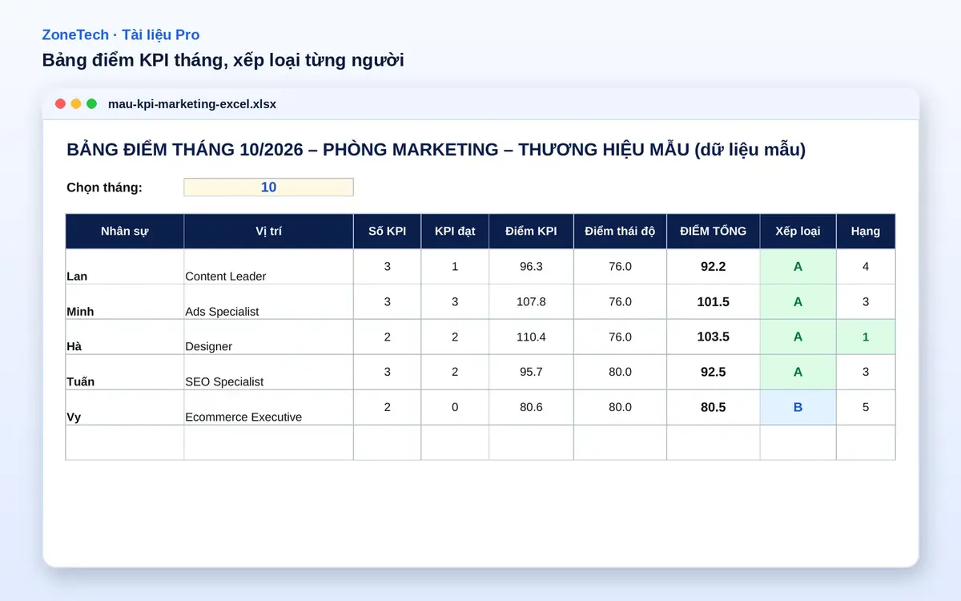Image resolution: width=961 pixels, height=601 pixels.
Task: Click the ĐIỂM TỔNG column header
Action: (713, 232)
